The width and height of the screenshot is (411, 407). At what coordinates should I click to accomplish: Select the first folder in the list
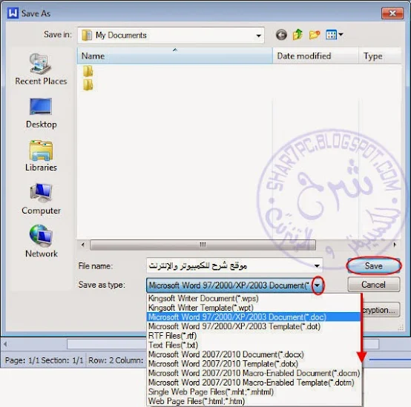pos(88,71)
